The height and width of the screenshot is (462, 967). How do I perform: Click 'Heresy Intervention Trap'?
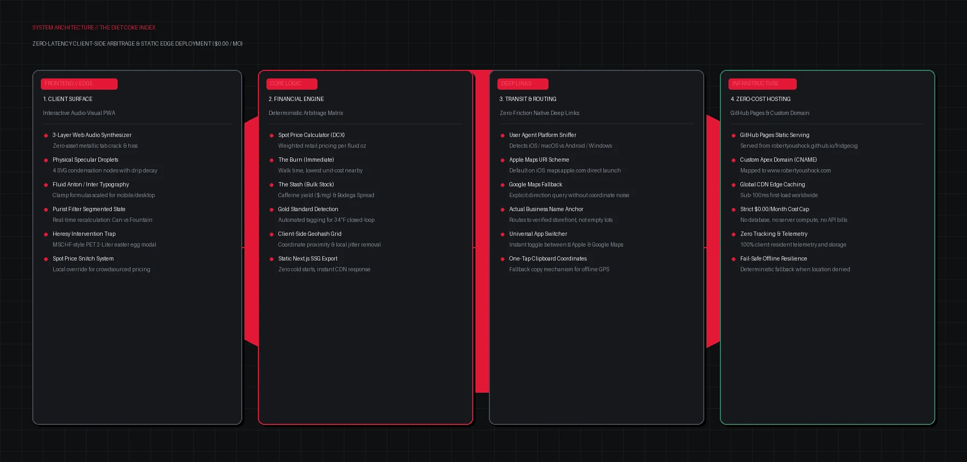tap(84, 234)
